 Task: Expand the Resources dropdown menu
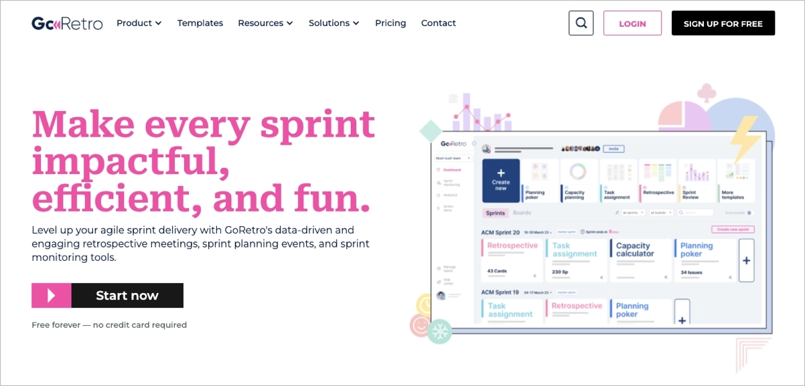tap(265, 23)
